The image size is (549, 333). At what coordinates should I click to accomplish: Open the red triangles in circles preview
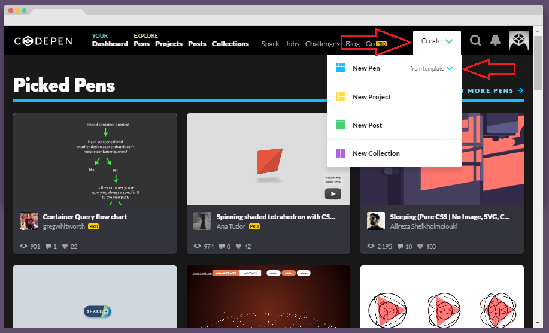(442, 296)
